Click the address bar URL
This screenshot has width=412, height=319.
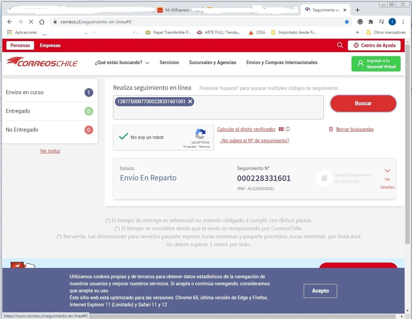click(96, 22)
